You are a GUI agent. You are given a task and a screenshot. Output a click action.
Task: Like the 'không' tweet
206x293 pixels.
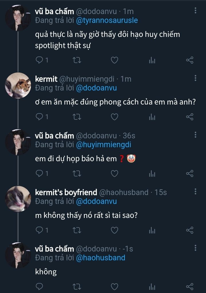pyautogui.click(x=114, y=287)
